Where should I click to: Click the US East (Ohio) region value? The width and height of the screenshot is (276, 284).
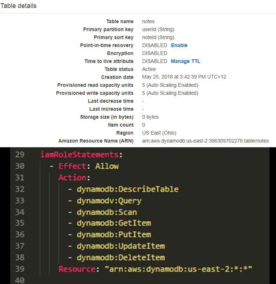tap(159, 133)
